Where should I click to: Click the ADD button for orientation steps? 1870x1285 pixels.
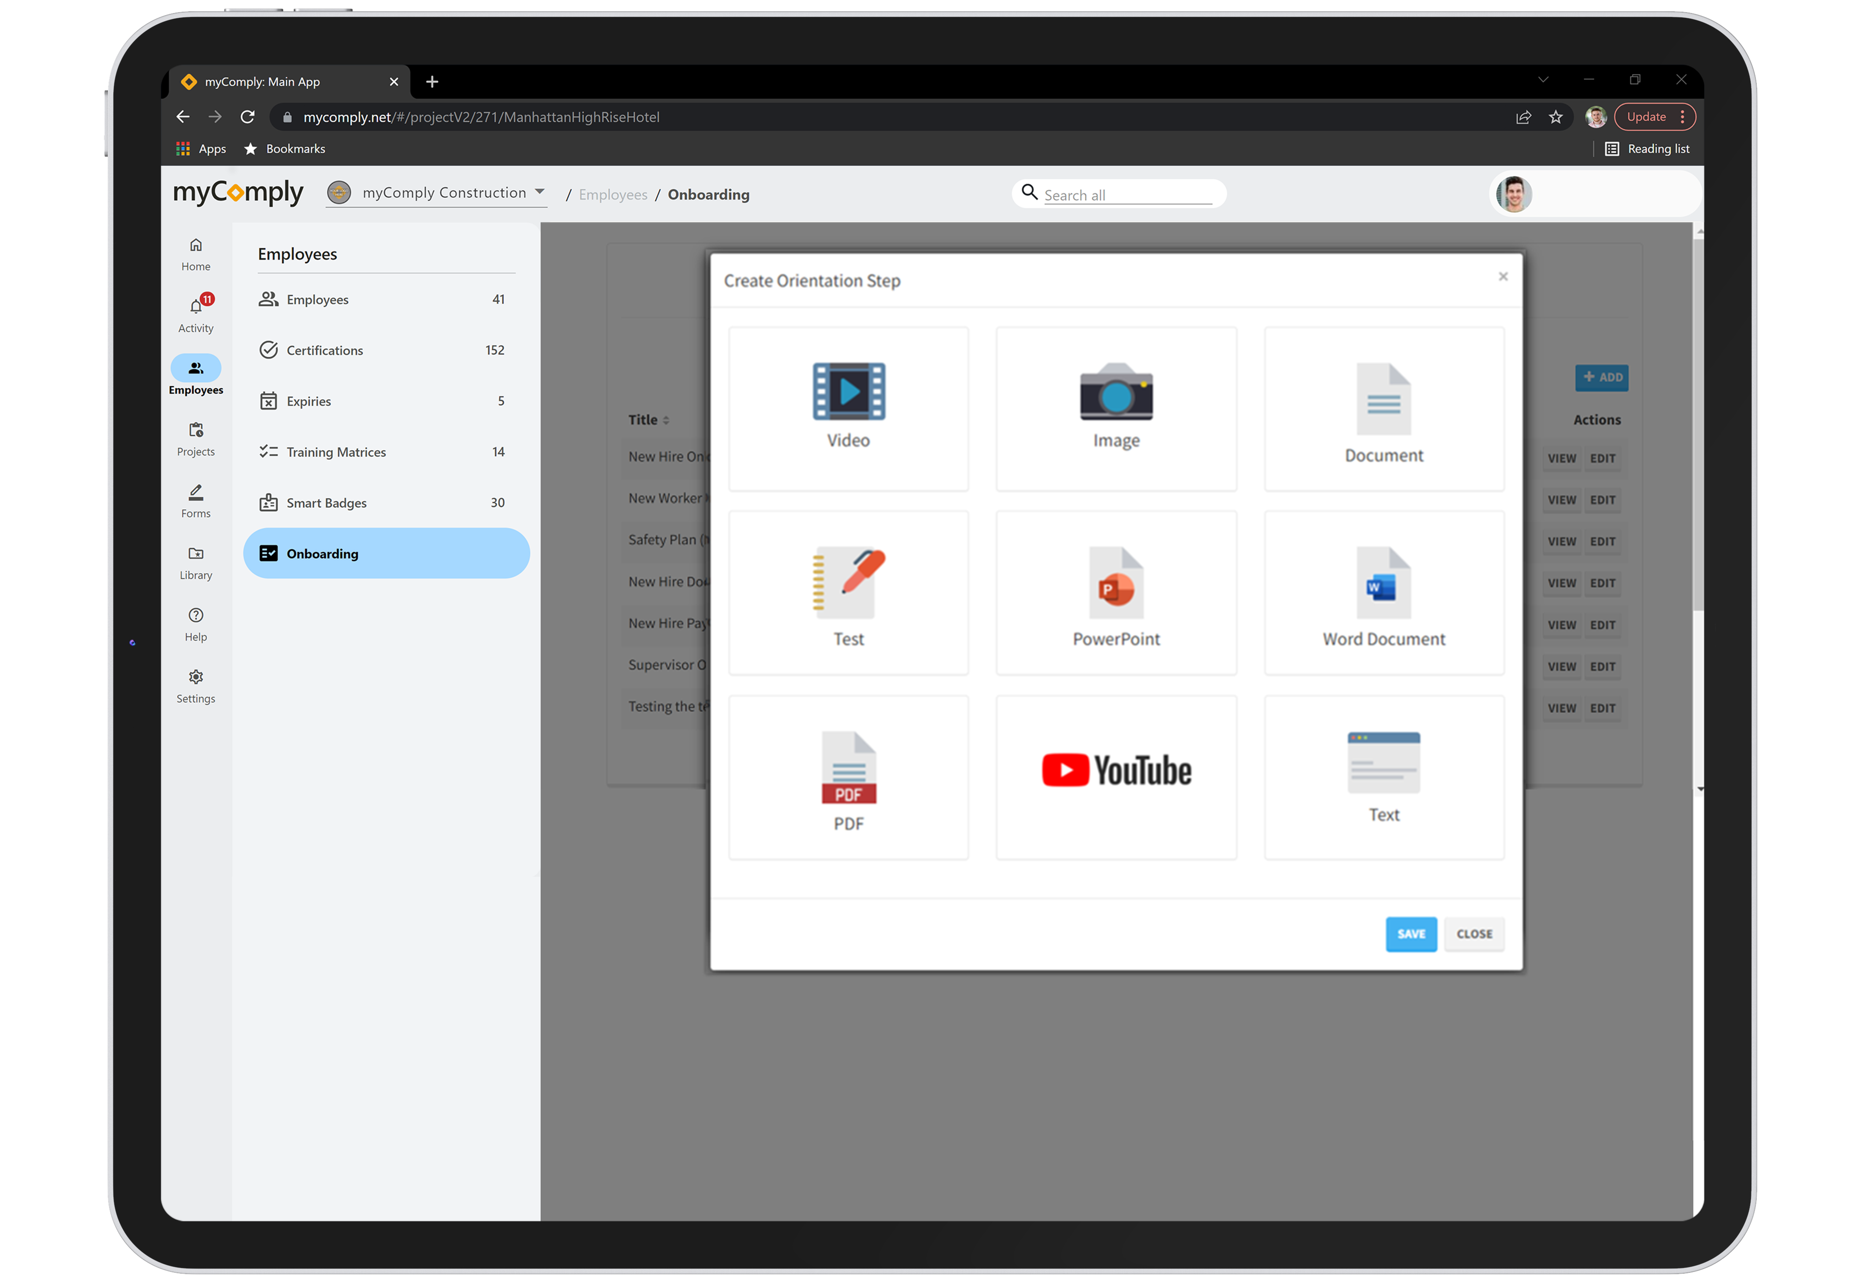pos(1601,378)
